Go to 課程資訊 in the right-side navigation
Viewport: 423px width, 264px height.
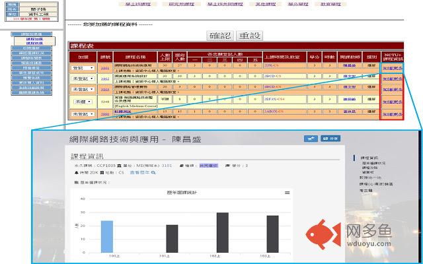point(369,158)
